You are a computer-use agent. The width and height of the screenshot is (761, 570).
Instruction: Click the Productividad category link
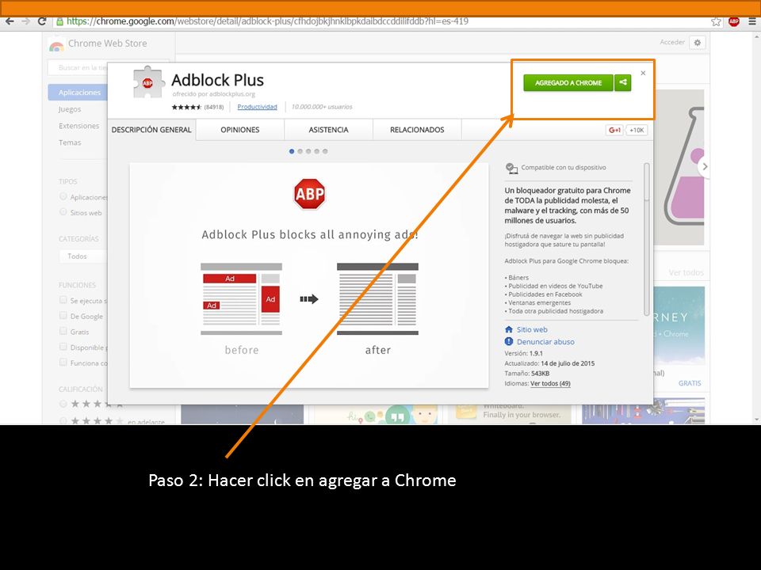(x=257, y=107)
